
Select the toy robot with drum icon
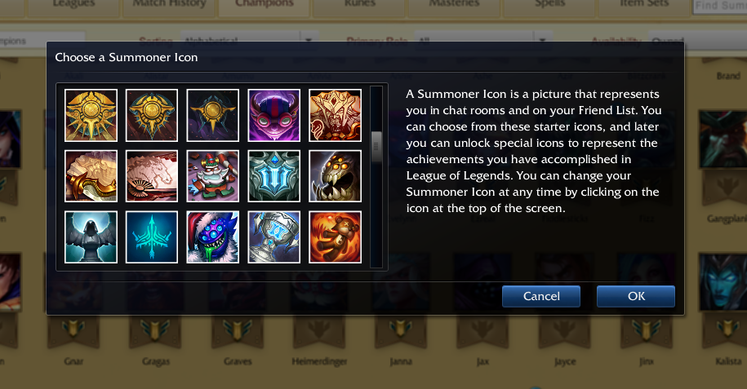[x=213, y=176]
